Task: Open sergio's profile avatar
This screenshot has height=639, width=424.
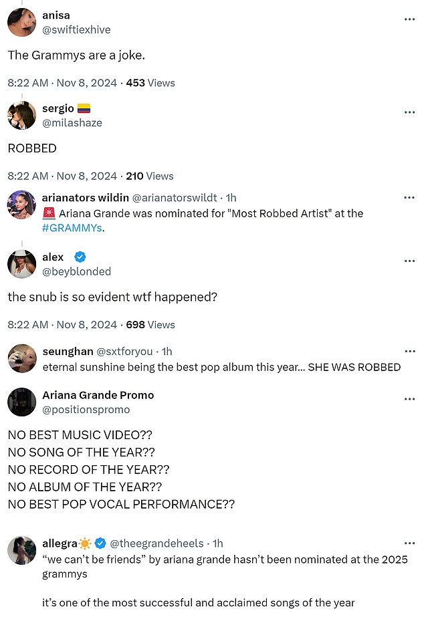Action: 21,115
